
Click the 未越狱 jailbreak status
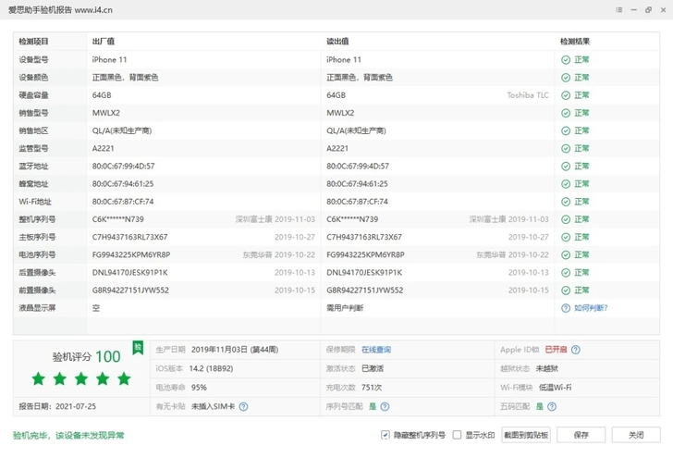547,368
